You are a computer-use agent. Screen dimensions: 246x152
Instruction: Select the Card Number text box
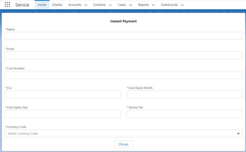tap(123, 75)
